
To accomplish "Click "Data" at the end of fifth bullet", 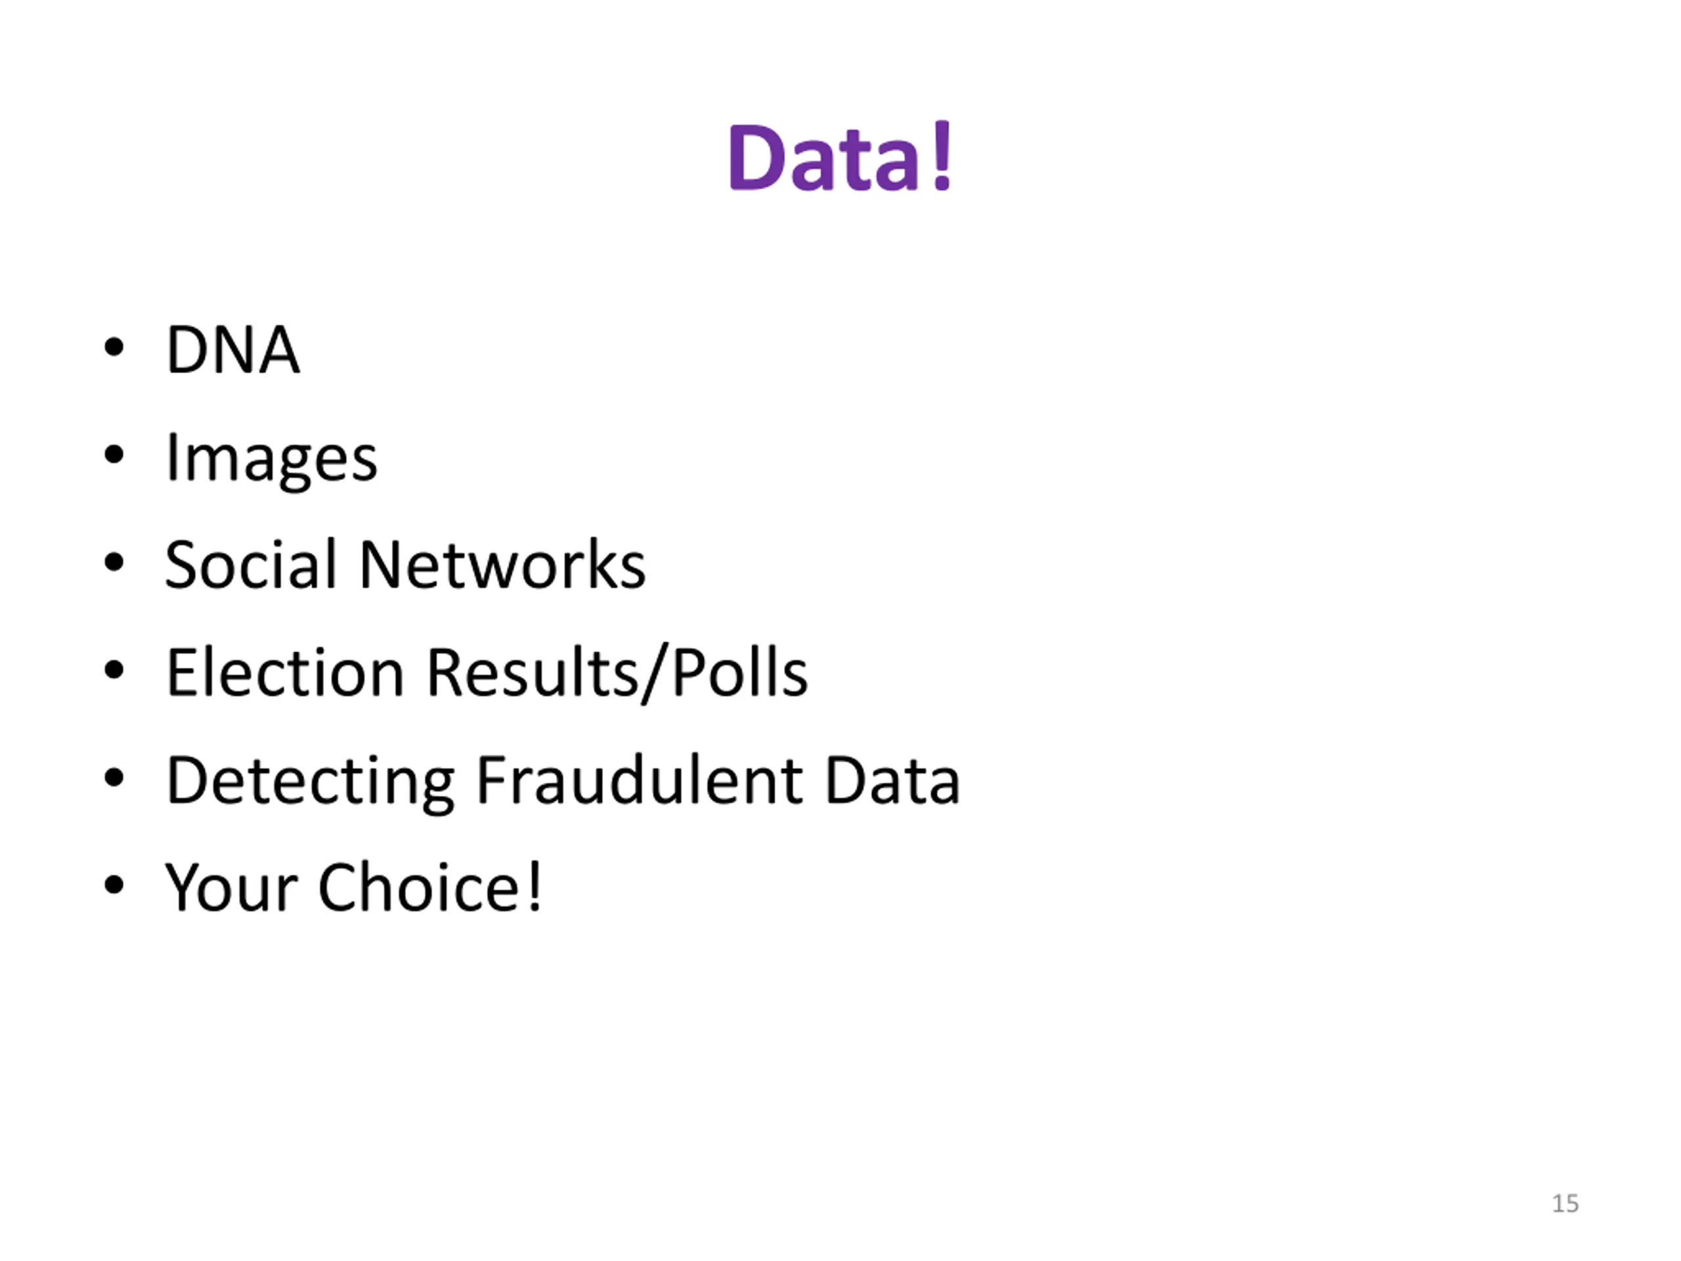I will pyautogui.click(x=892, y=782).
